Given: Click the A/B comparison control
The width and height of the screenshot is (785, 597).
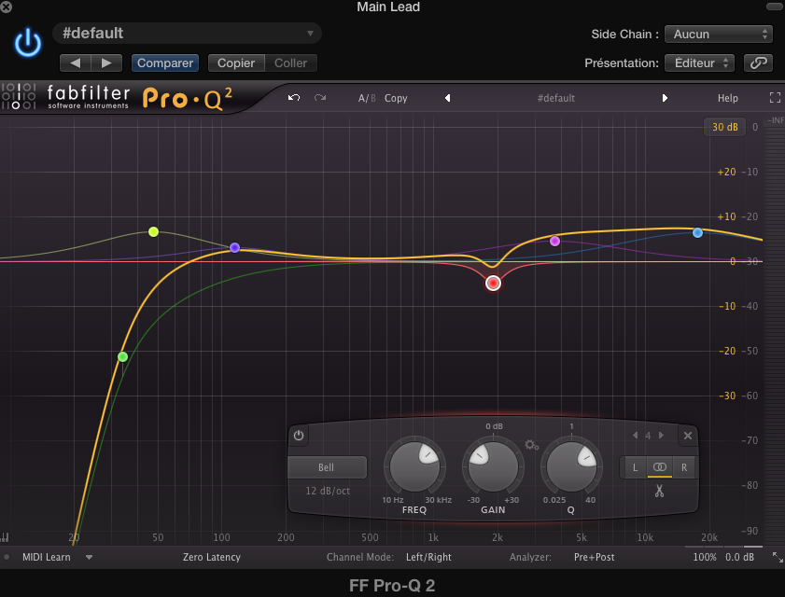Looking at the screenshot, I should tap(365, 97).
